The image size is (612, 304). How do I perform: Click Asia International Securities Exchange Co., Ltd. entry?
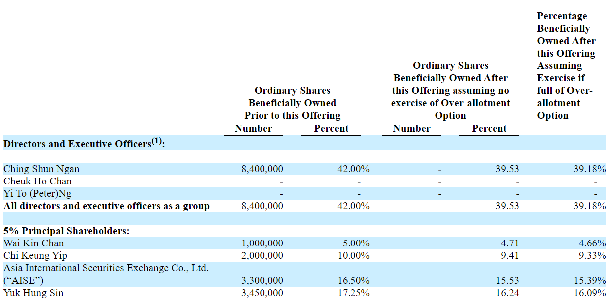106,274
